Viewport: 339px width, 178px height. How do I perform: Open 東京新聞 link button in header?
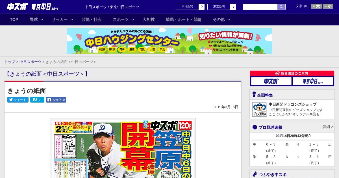pyautogui.click(x=219, y=7)
